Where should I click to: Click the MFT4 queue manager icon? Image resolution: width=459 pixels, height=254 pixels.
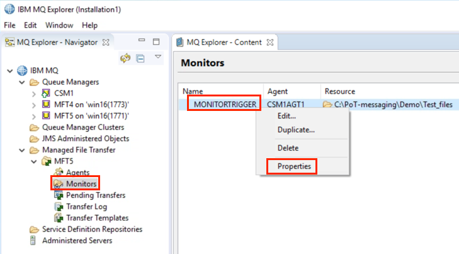[x=46, y=104]
